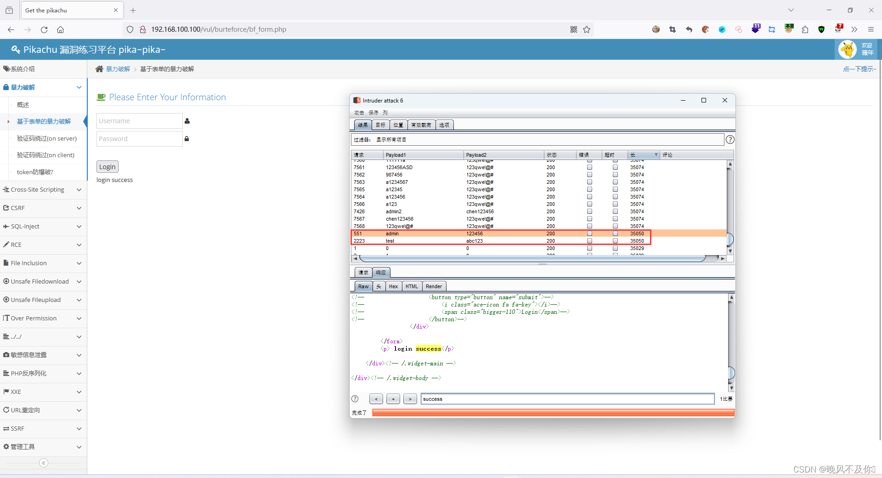Show more hidden toolbar extensions
This screenshot has height=478, width=882.
(854, 29)
